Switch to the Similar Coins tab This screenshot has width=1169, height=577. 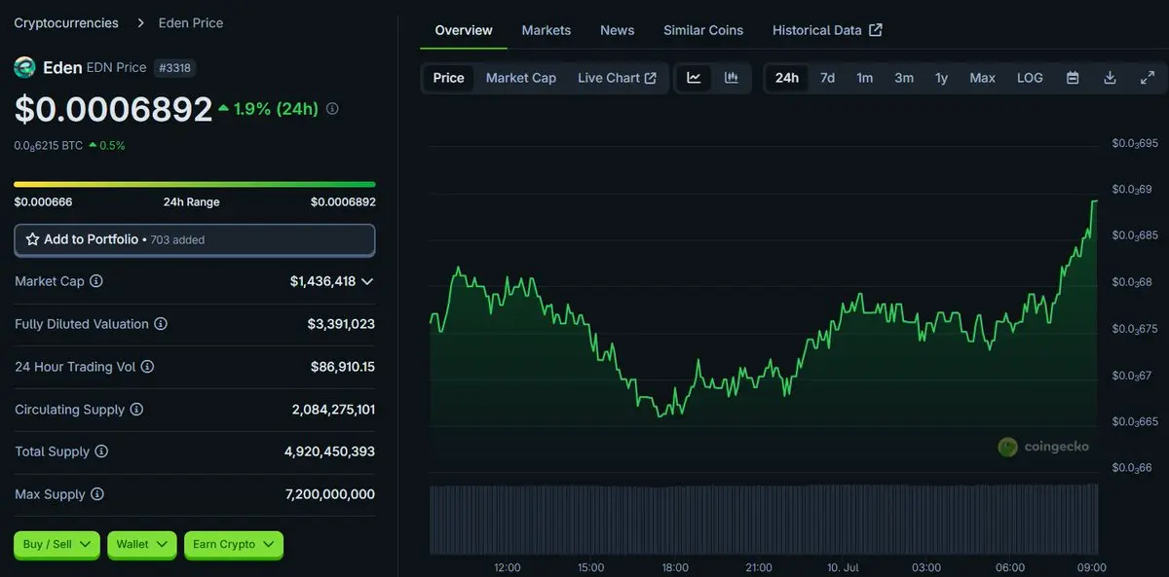tap(703, 30)
